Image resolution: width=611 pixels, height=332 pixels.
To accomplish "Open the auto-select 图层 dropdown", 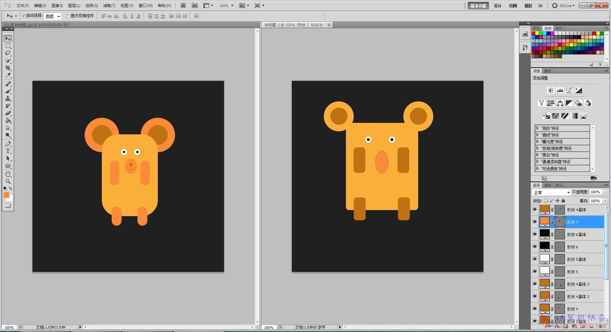I will pyautogui.click(x=53, y=16).
